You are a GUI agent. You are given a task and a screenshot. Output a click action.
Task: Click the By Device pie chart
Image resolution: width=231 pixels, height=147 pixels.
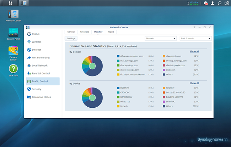coord(92,97)
